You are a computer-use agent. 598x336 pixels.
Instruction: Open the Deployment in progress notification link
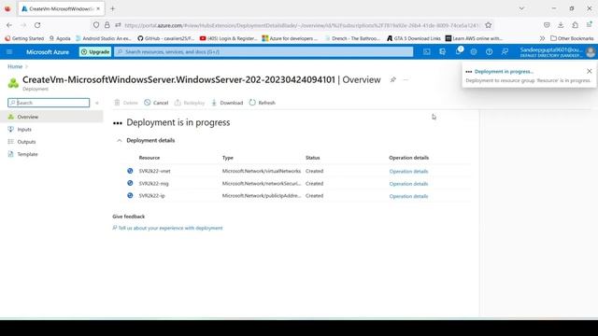504,71
